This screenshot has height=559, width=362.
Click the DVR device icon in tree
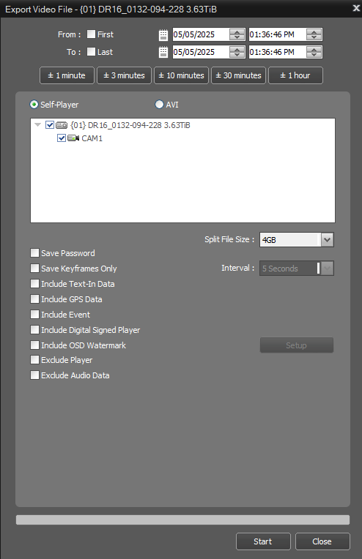coord(62,125)
